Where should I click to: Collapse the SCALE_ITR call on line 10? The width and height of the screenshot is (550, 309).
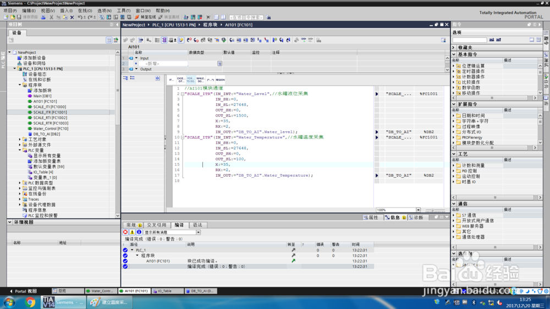pos(183,138)
